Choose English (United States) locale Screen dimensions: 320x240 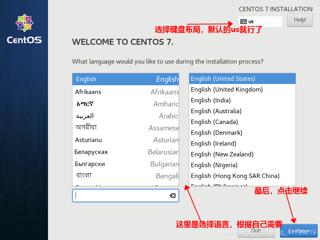pos(242,78)
